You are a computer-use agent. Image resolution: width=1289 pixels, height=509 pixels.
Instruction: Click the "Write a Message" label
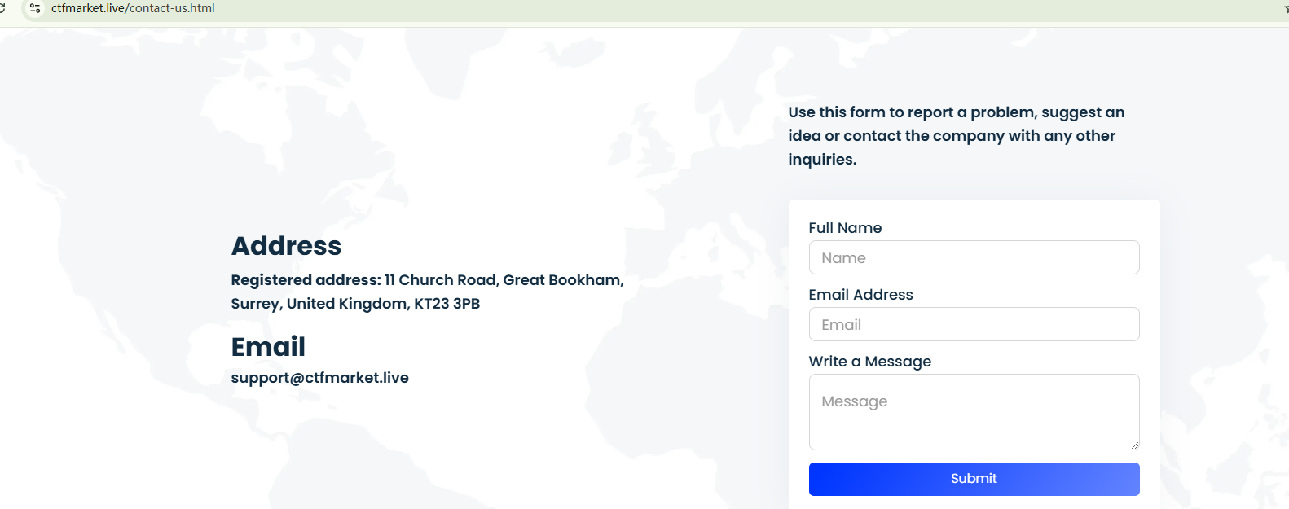[869, 362]
